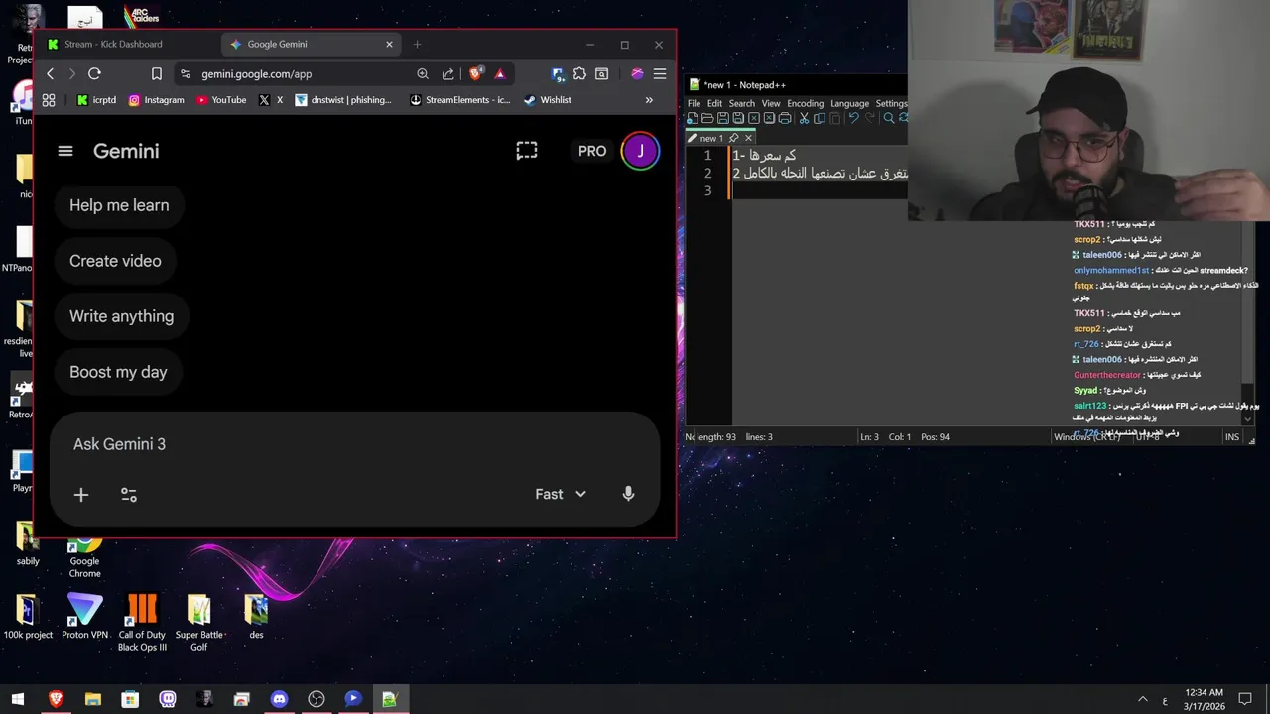The width and height of the screenshot is (1270, 714).
Task: Open Find magnifier in Notepad++ toolbar
Action: [x=889, y=118]
